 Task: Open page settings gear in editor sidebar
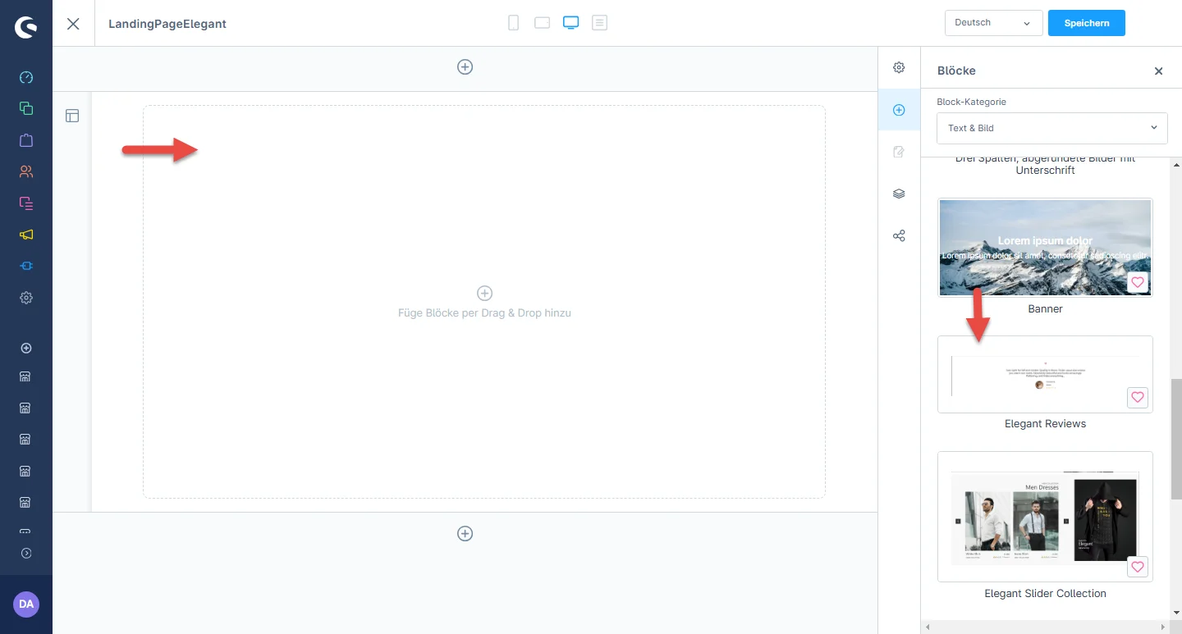click(899, 67)
